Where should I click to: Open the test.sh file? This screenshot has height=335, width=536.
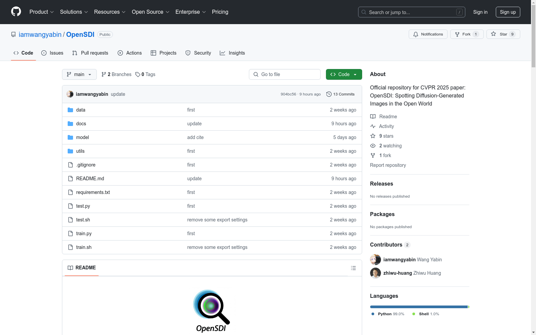[x=83, y=220]
